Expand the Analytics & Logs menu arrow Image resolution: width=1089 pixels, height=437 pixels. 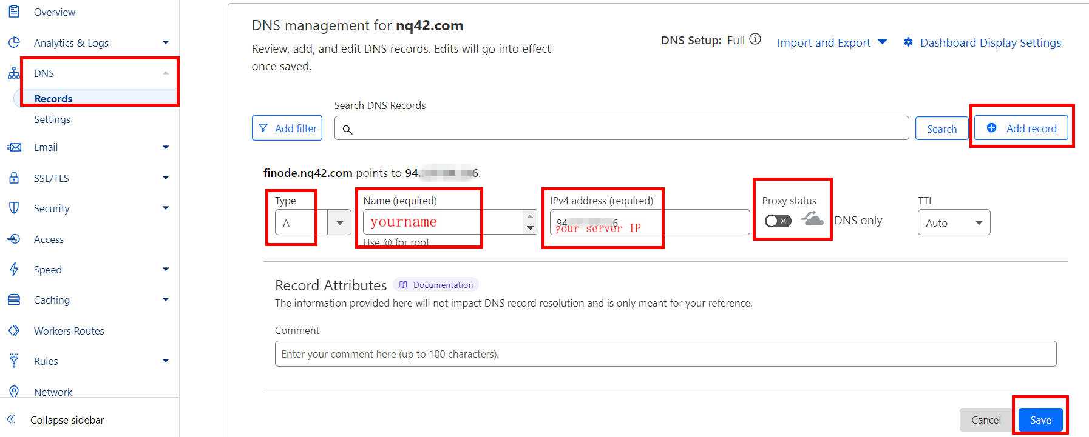coord(166,42)
